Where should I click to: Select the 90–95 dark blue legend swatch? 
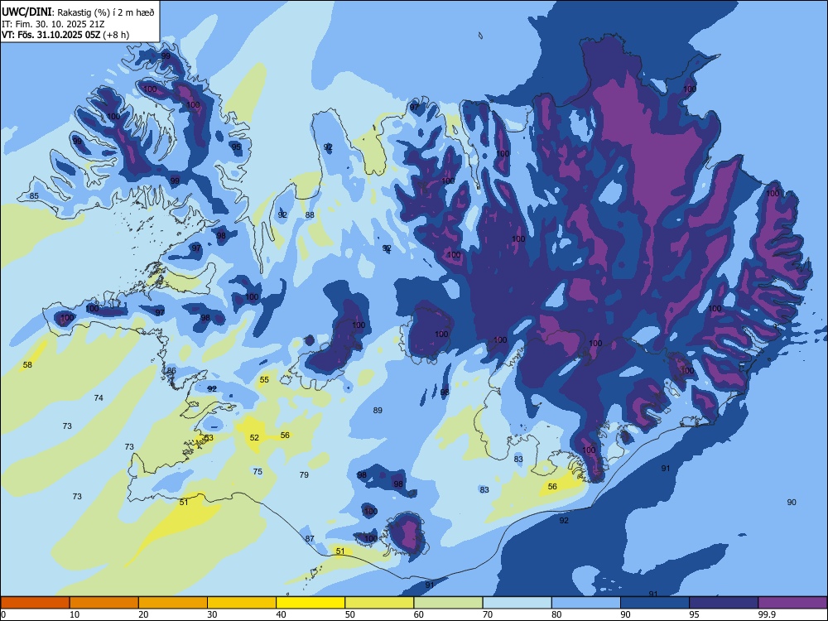click(x=655, y=603)
